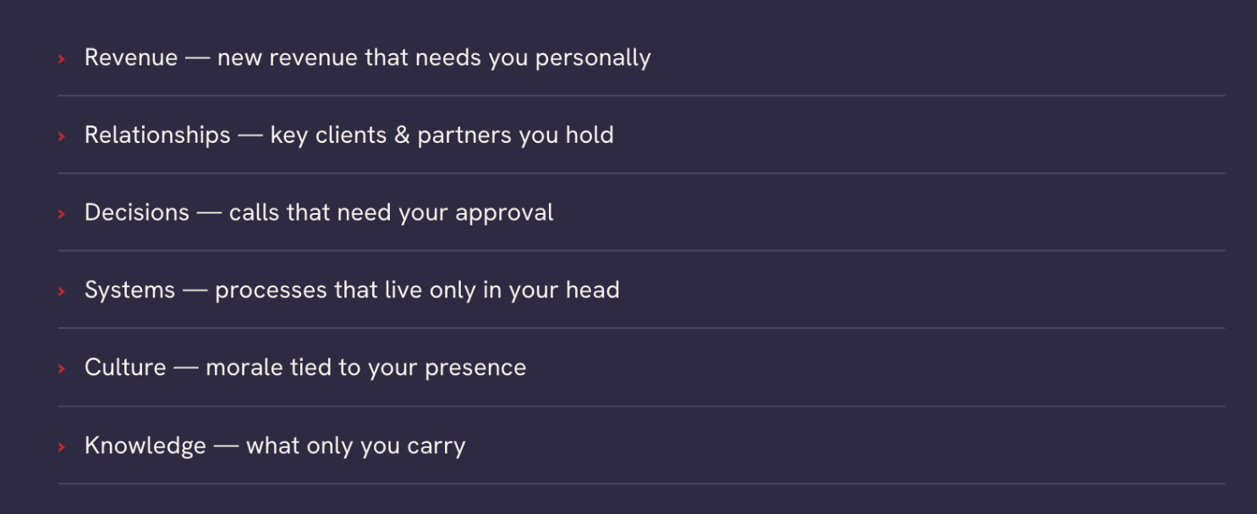Click the text 'key clients & partners you hold'
Image resolution: width=1257 pixels, height=514 pixels.
tap(442, 135)
